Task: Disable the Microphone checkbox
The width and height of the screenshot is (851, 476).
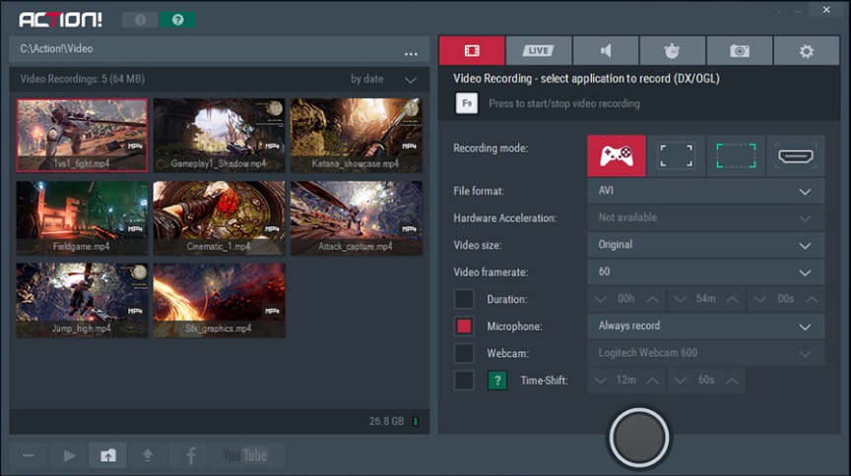Action: click(x=464, y=327)
